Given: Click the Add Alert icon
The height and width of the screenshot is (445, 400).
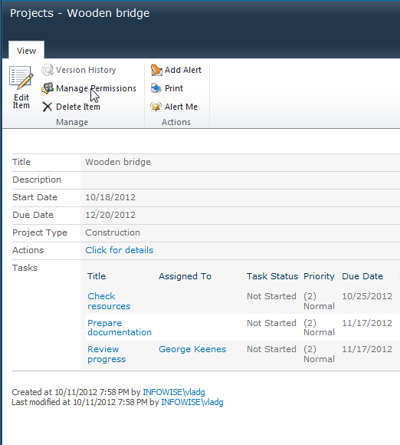Looking at the screenshot, I should tap(156, 70).
